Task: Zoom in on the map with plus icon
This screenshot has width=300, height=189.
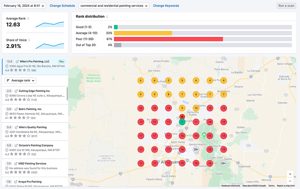Action: coord(290,174)
